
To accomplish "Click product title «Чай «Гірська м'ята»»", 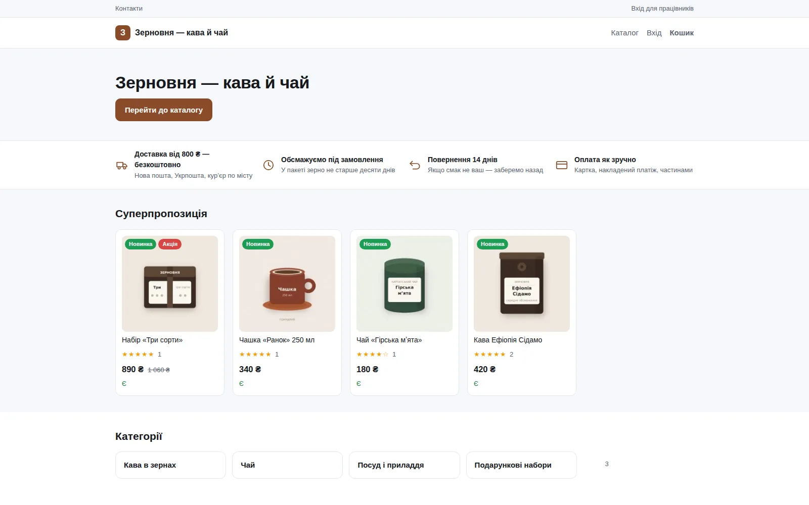I will pyautogui.click(x=389, y=340).
